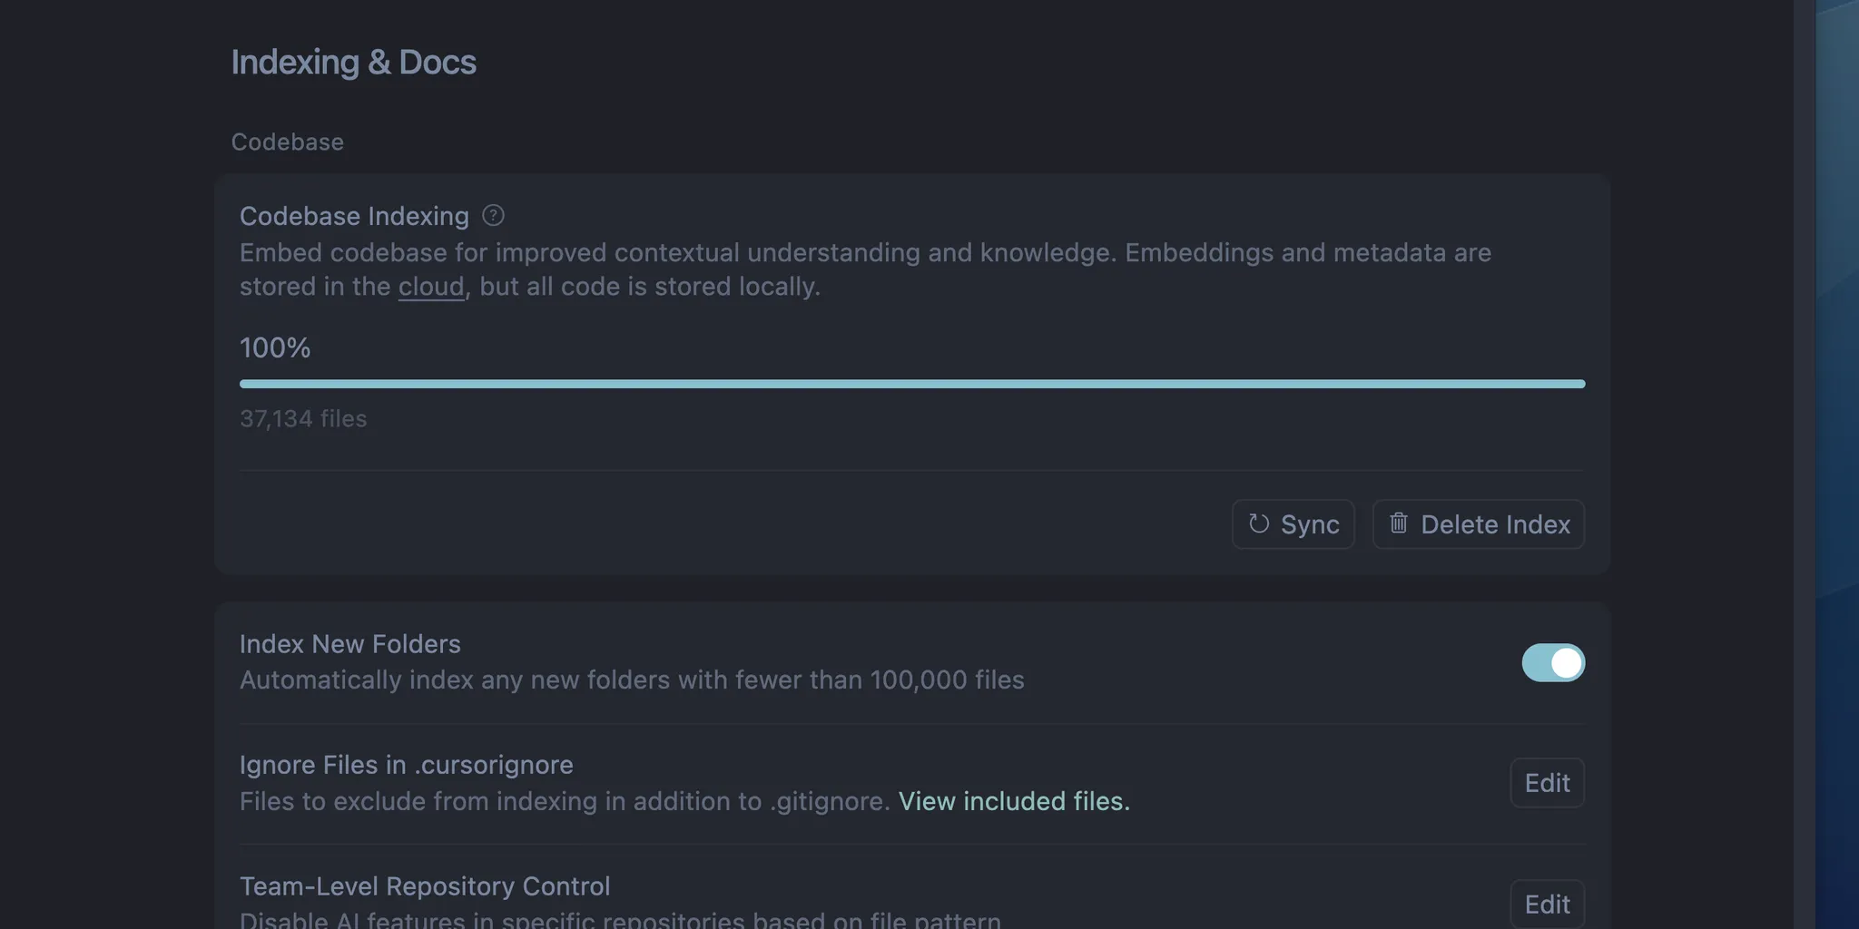Screen dimensions: 1859x929
Task: Click the trash can icon in Delete Index
Action: click(1399, 523)
